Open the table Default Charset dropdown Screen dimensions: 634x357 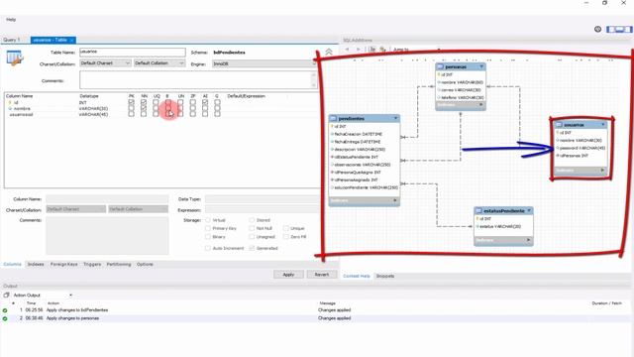click(x=105, y=63)
